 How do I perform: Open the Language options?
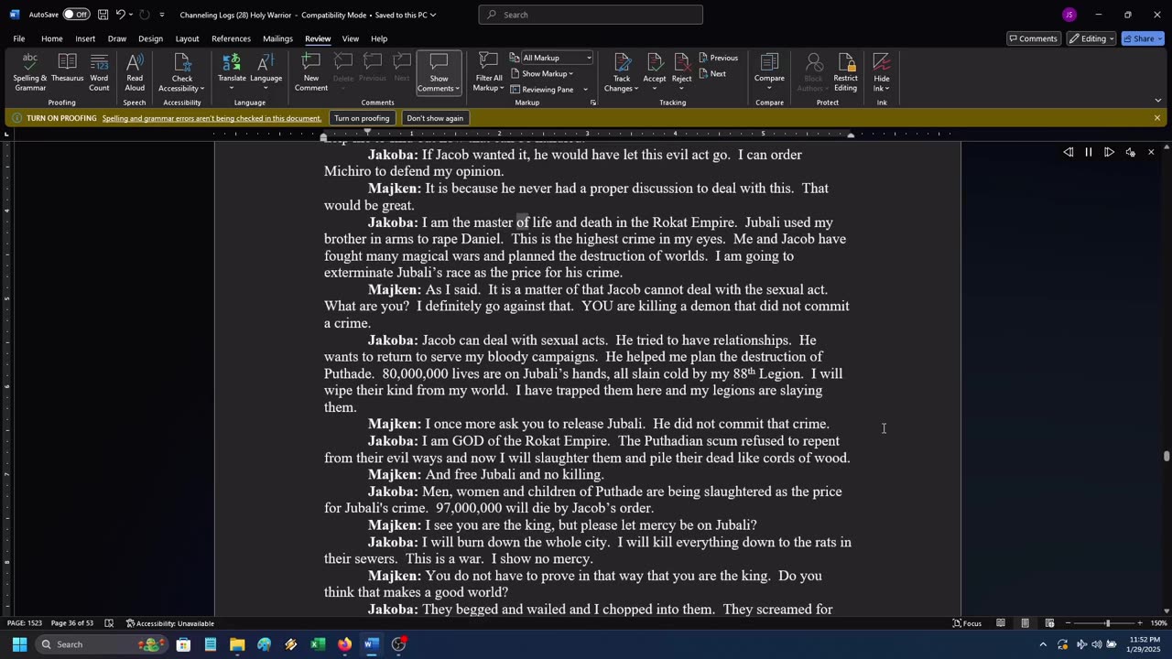point(266,72)
